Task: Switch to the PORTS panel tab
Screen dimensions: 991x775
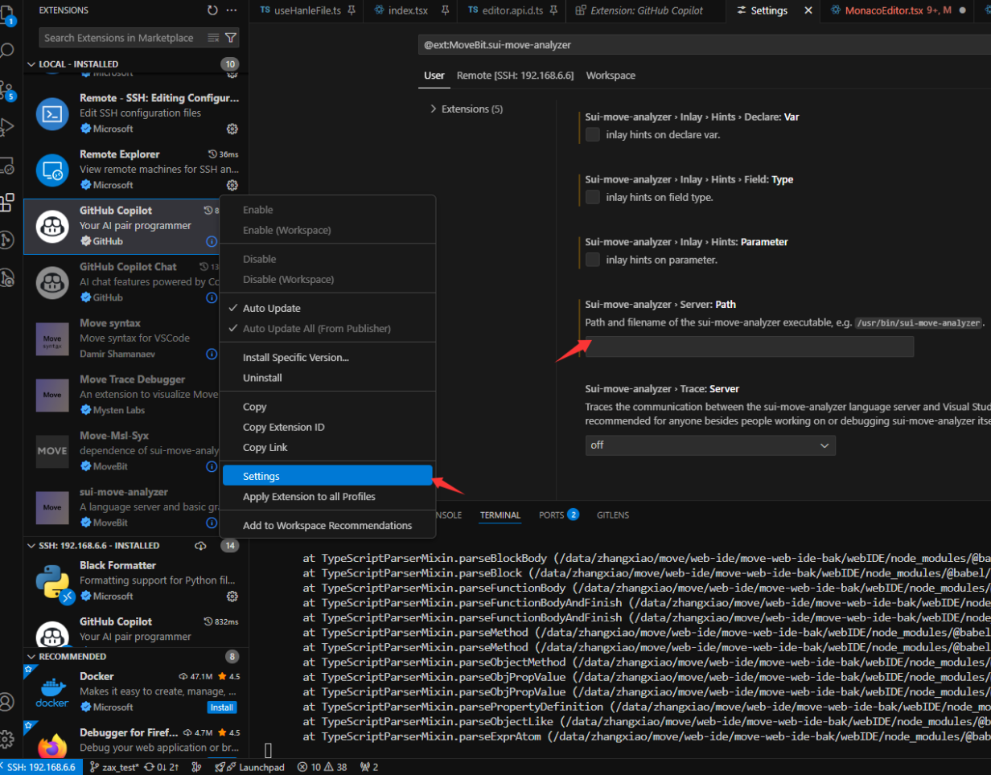Action: pos(559,515)
